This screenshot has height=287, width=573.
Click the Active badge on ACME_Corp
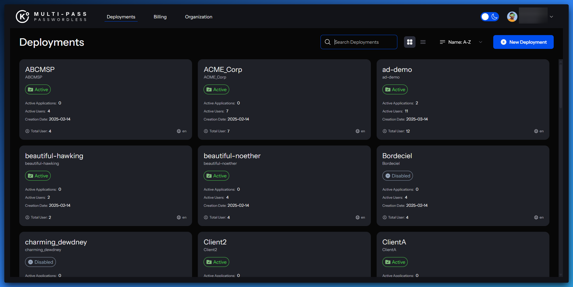coord(216,89)
